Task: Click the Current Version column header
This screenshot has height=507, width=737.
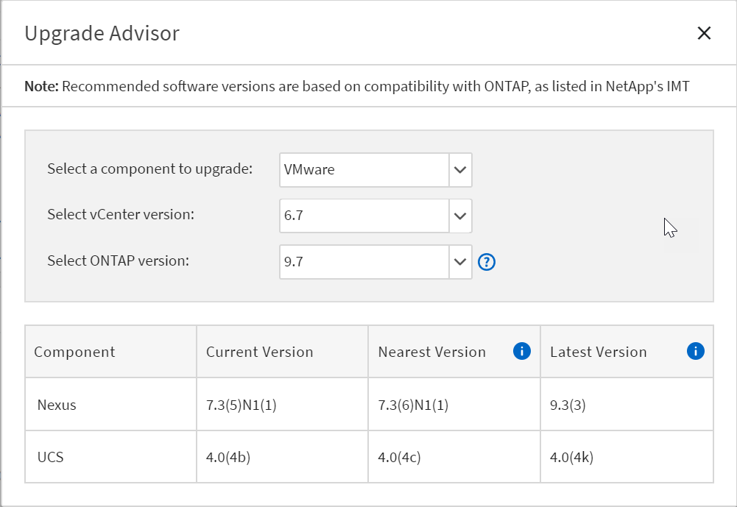Action: click(259, 352)
